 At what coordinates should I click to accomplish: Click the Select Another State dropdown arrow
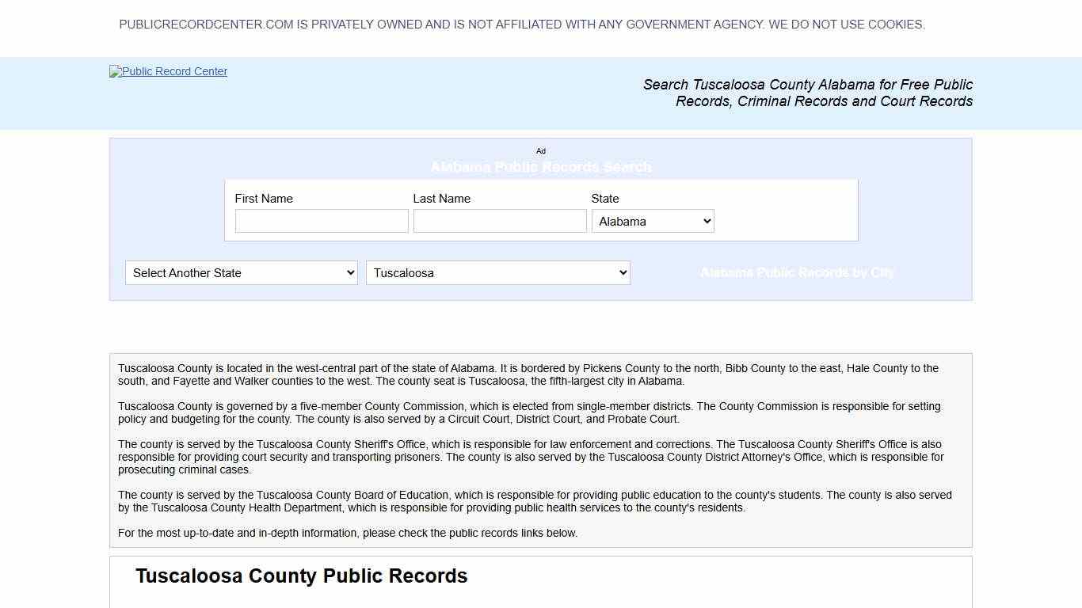pos(351,272)
